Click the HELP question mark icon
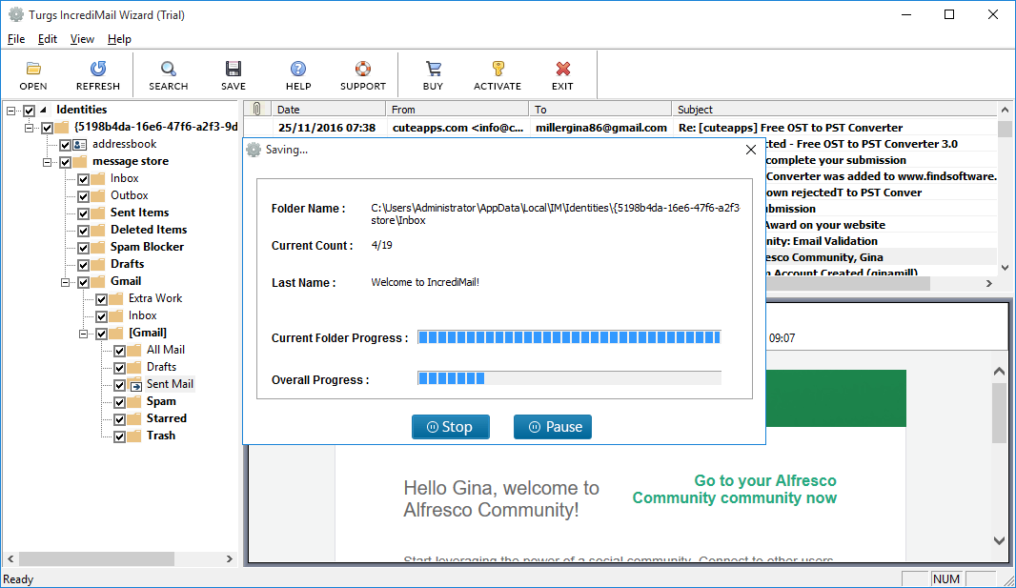1016x588 pixels. coord(298,69)
